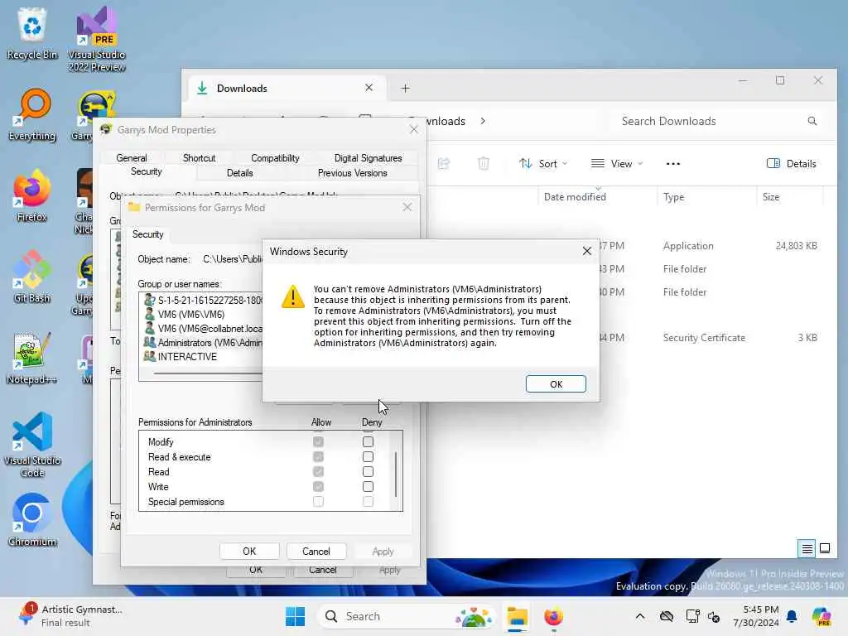Open the Artistic Gymnastics news widget

[70, 616]
